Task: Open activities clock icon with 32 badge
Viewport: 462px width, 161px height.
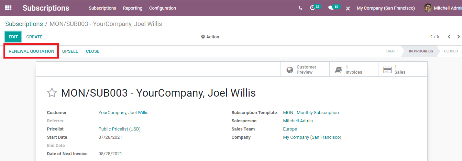Action: coord(315,8)
